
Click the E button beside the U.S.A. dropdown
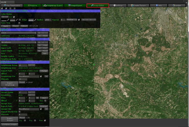point(39,33)
